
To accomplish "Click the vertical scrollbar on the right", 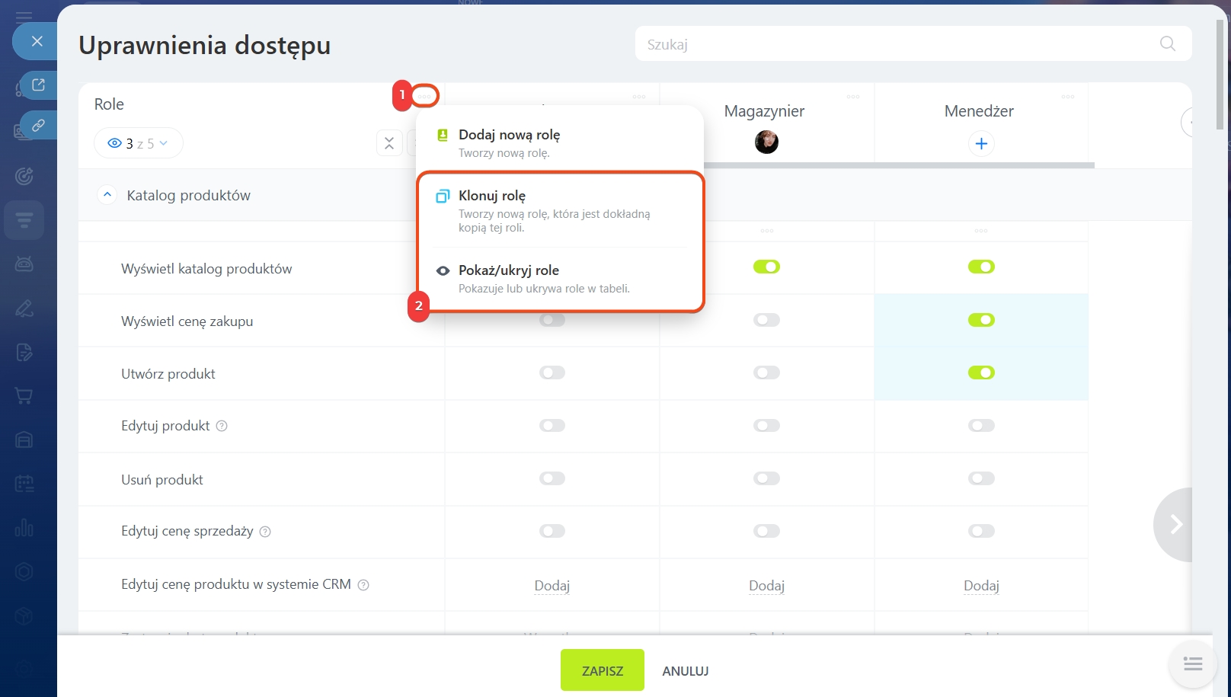I will coord(1220,74).
